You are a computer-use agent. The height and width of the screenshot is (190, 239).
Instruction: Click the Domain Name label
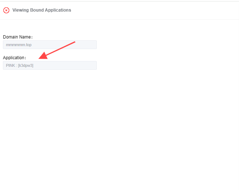point(18,37)
